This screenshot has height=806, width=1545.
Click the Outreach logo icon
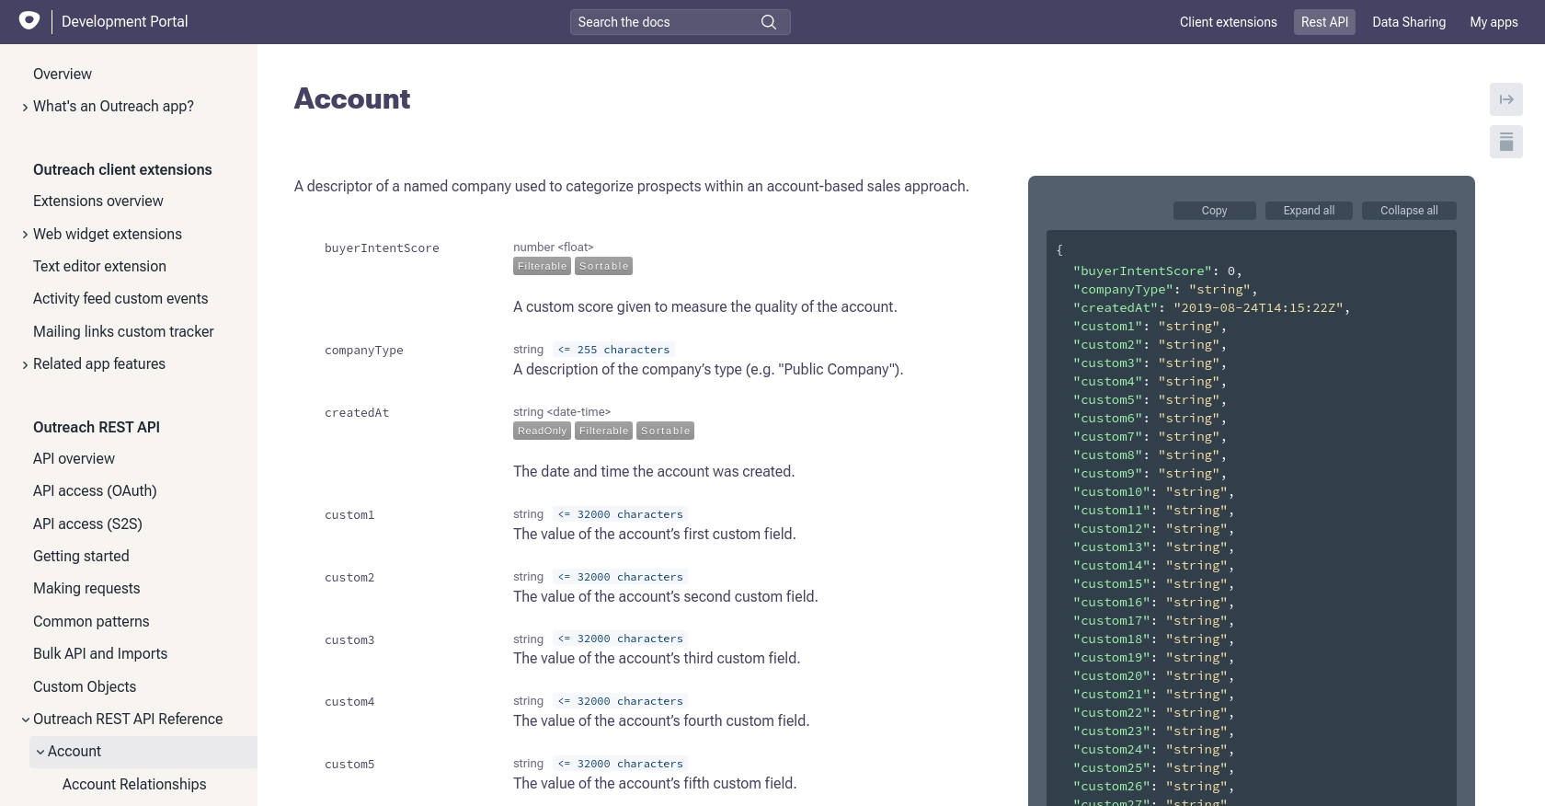coord(29,20)
